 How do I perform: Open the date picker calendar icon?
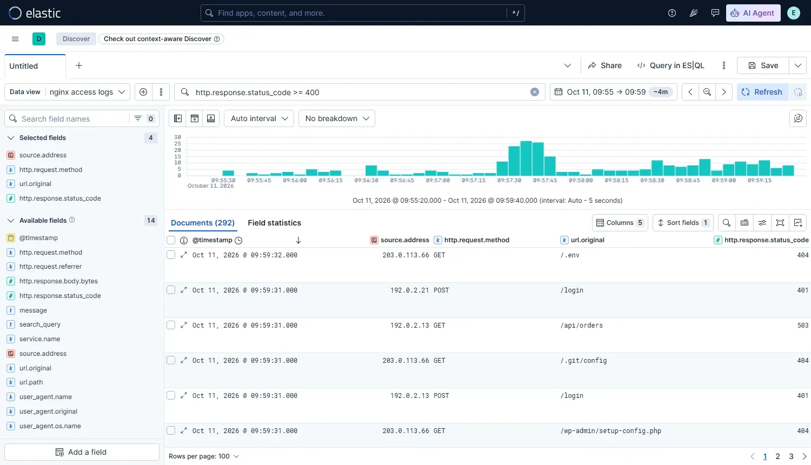559,92
